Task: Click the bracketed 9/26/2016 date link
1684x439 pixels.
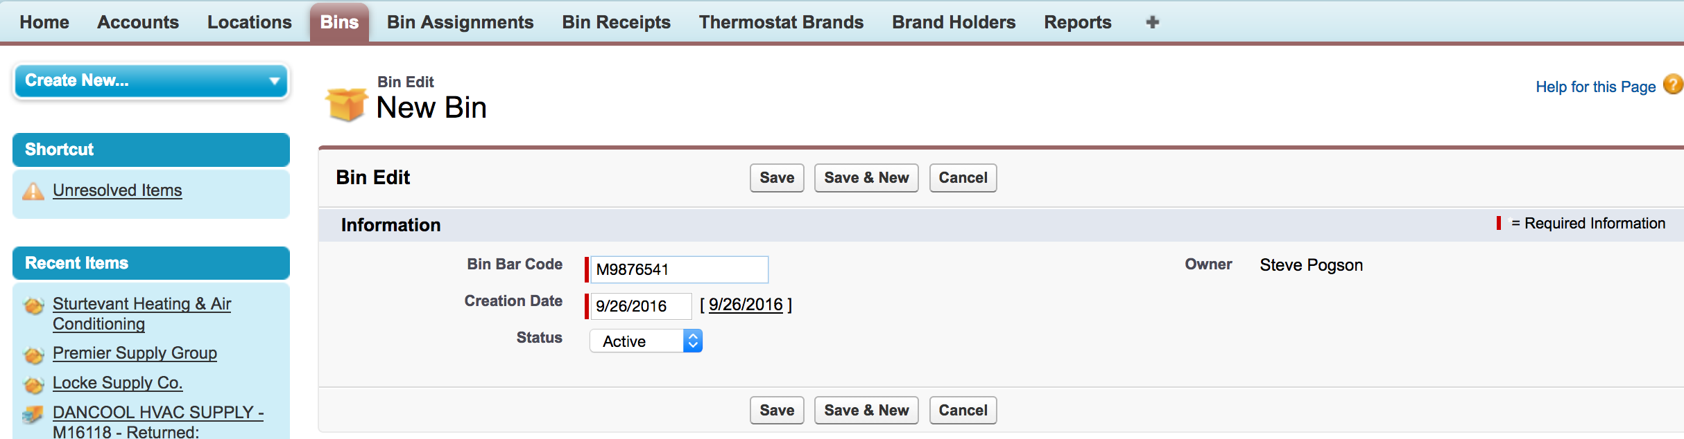Action: pos(745,305)
